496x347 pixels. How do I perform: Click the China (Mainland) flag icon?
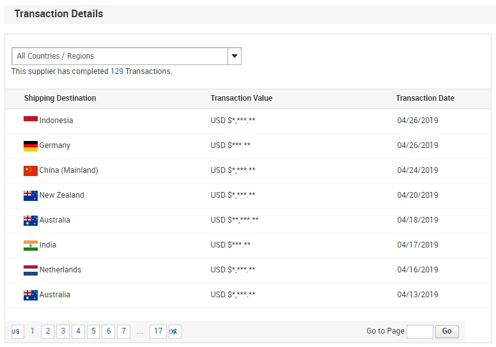(x=31, y=170)
